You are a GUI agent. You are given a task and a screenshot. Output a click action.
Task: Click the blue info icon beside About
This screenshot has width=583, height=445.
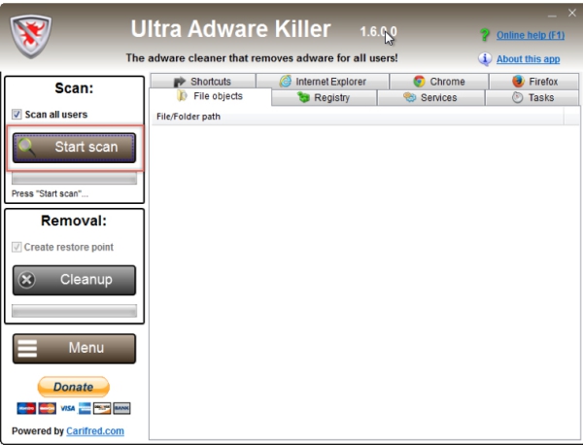485,58
